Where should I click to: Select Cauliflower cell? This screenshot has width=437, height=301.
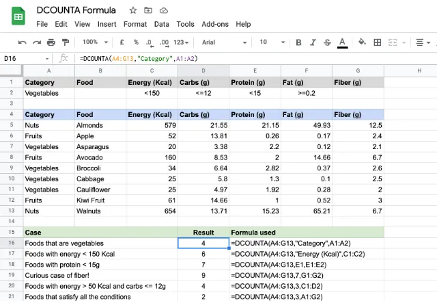click(100, 189)
